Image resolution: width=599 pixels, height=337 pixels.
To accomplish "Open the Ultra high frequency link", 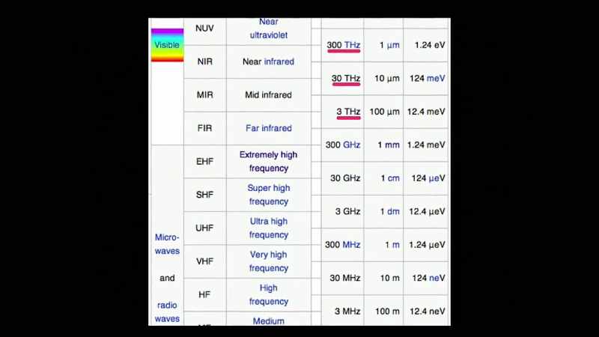I will [x=269, y=228].
